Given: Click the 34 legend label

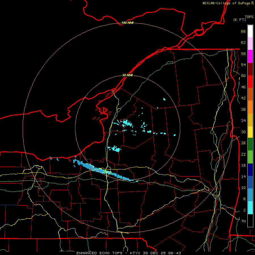Looking at the screenshot, I should (x=243, y=120).
